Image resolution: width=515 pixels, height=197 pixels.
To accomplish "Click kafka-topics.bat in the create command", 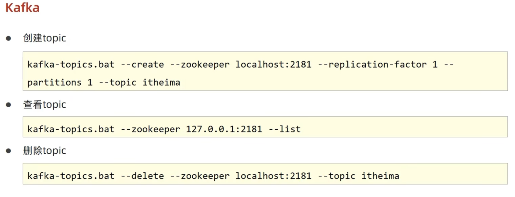I will coord(71,64).
